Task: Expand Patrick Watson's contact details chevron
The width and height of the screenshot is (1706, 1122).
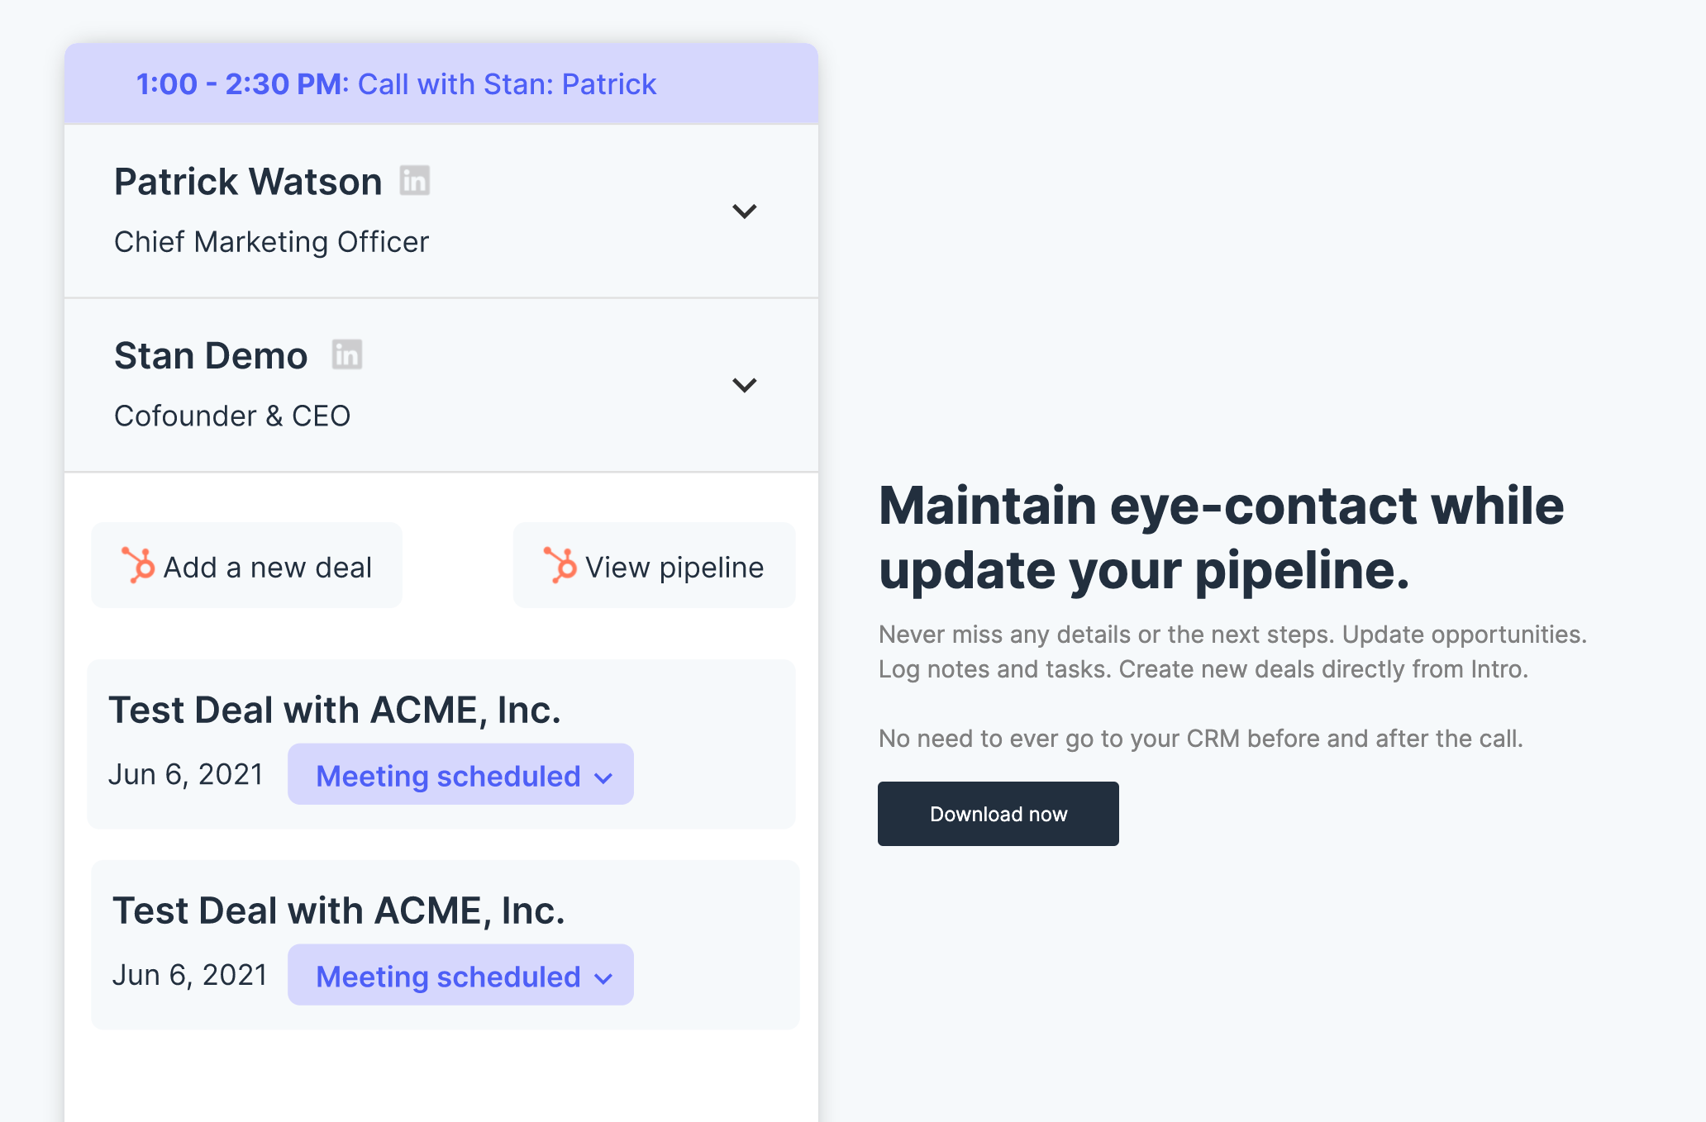Action: point(744,212)
